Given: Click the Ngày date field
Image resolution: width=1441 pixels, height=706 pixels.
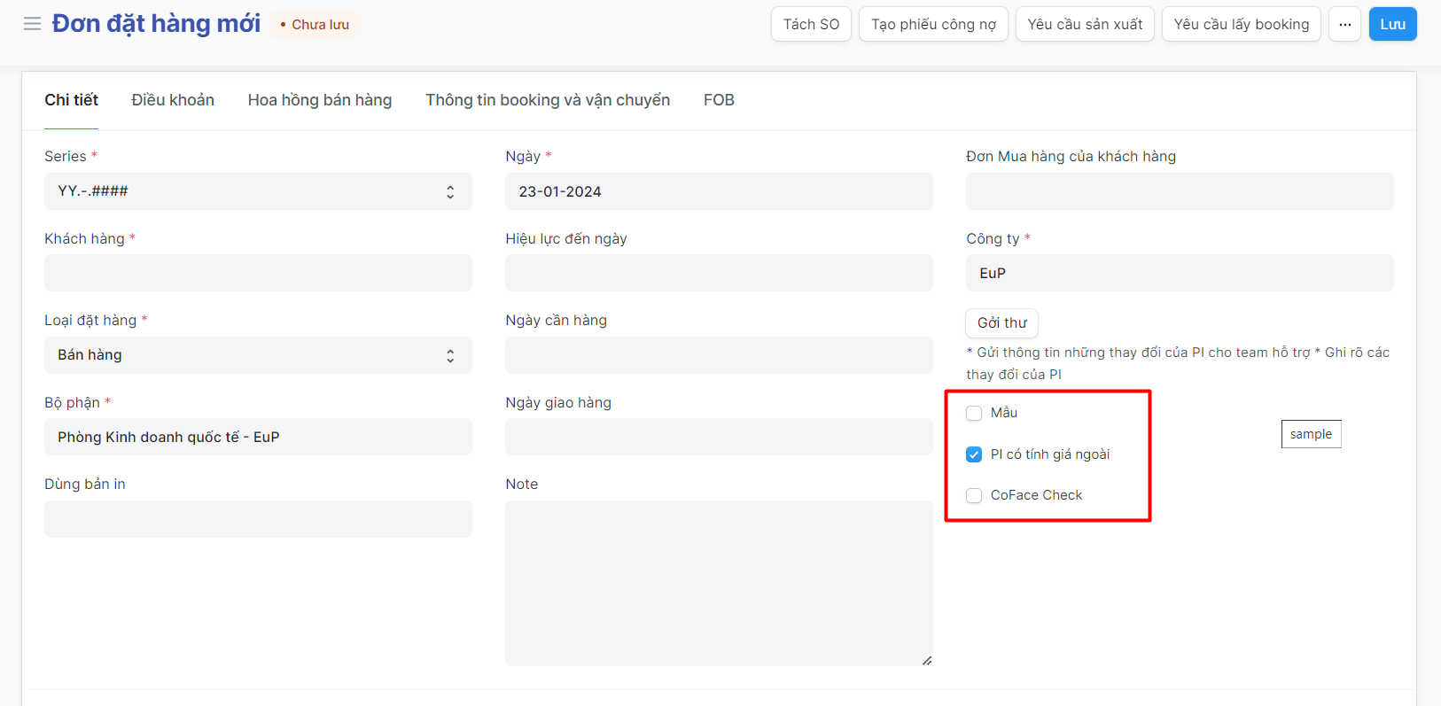Looking at the screenshot, I should click(x=719, y=191).
